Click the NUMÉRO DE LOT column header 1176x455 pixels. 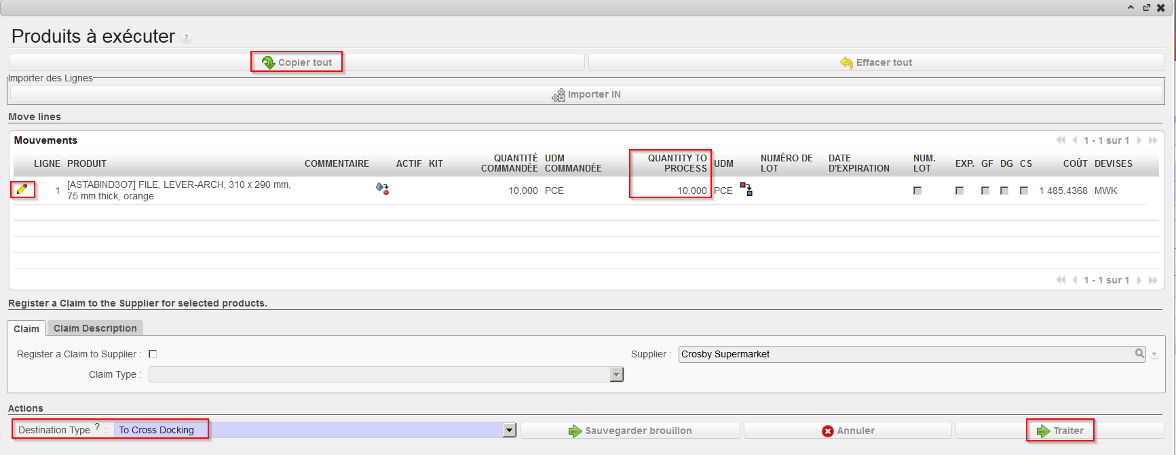786,163
